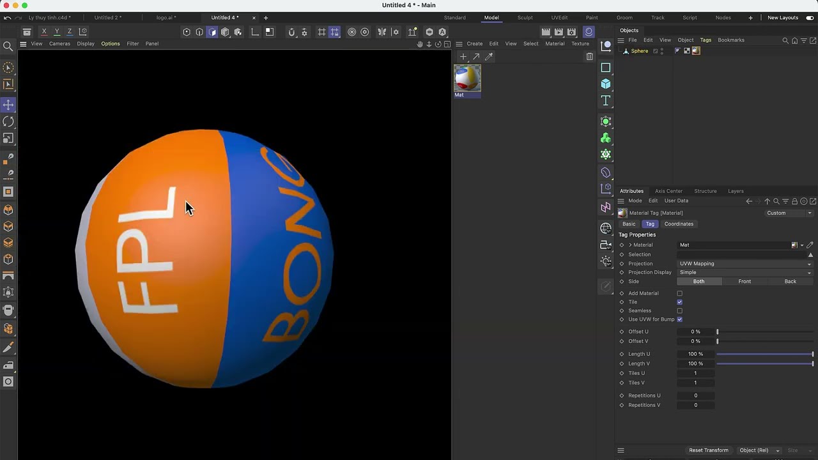Enable the Add Material checkbox
The image size is (818, 460).
click(x=679, y=293)
